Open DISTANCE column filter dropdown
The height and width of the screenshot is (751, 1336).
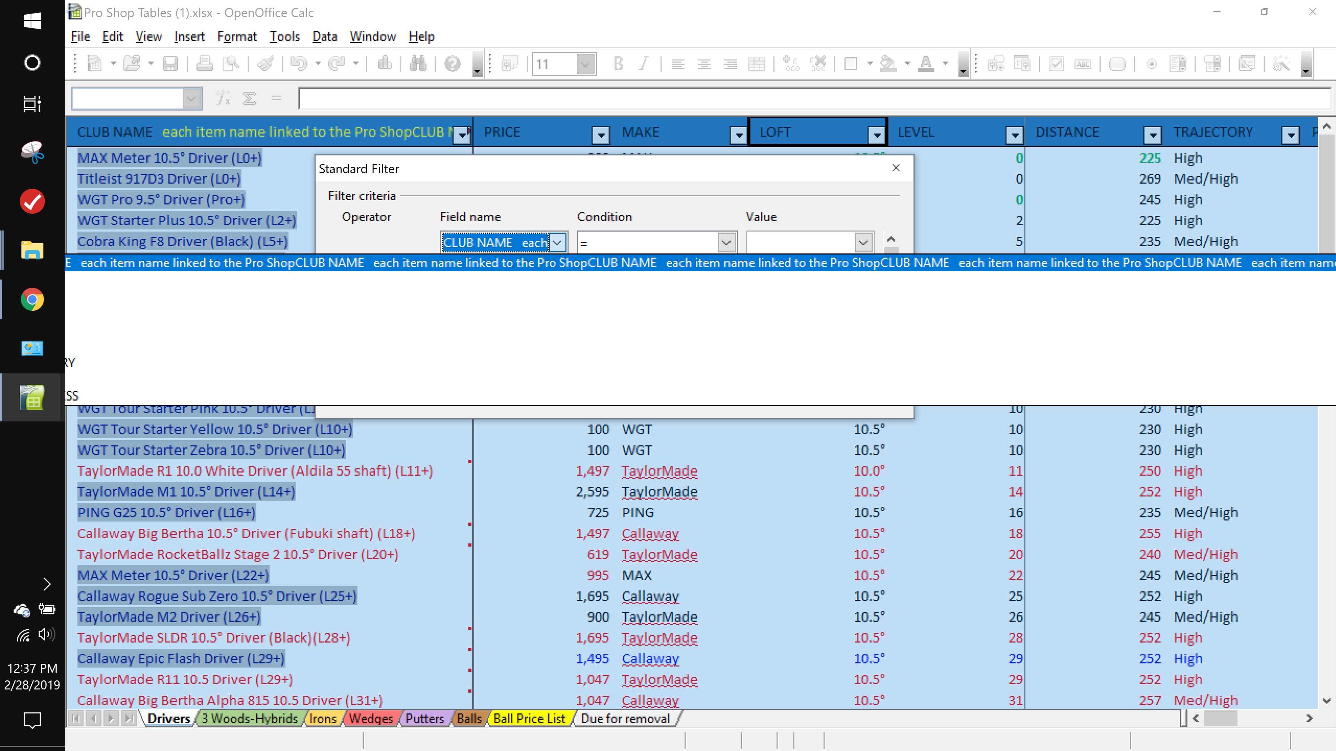1152,135
